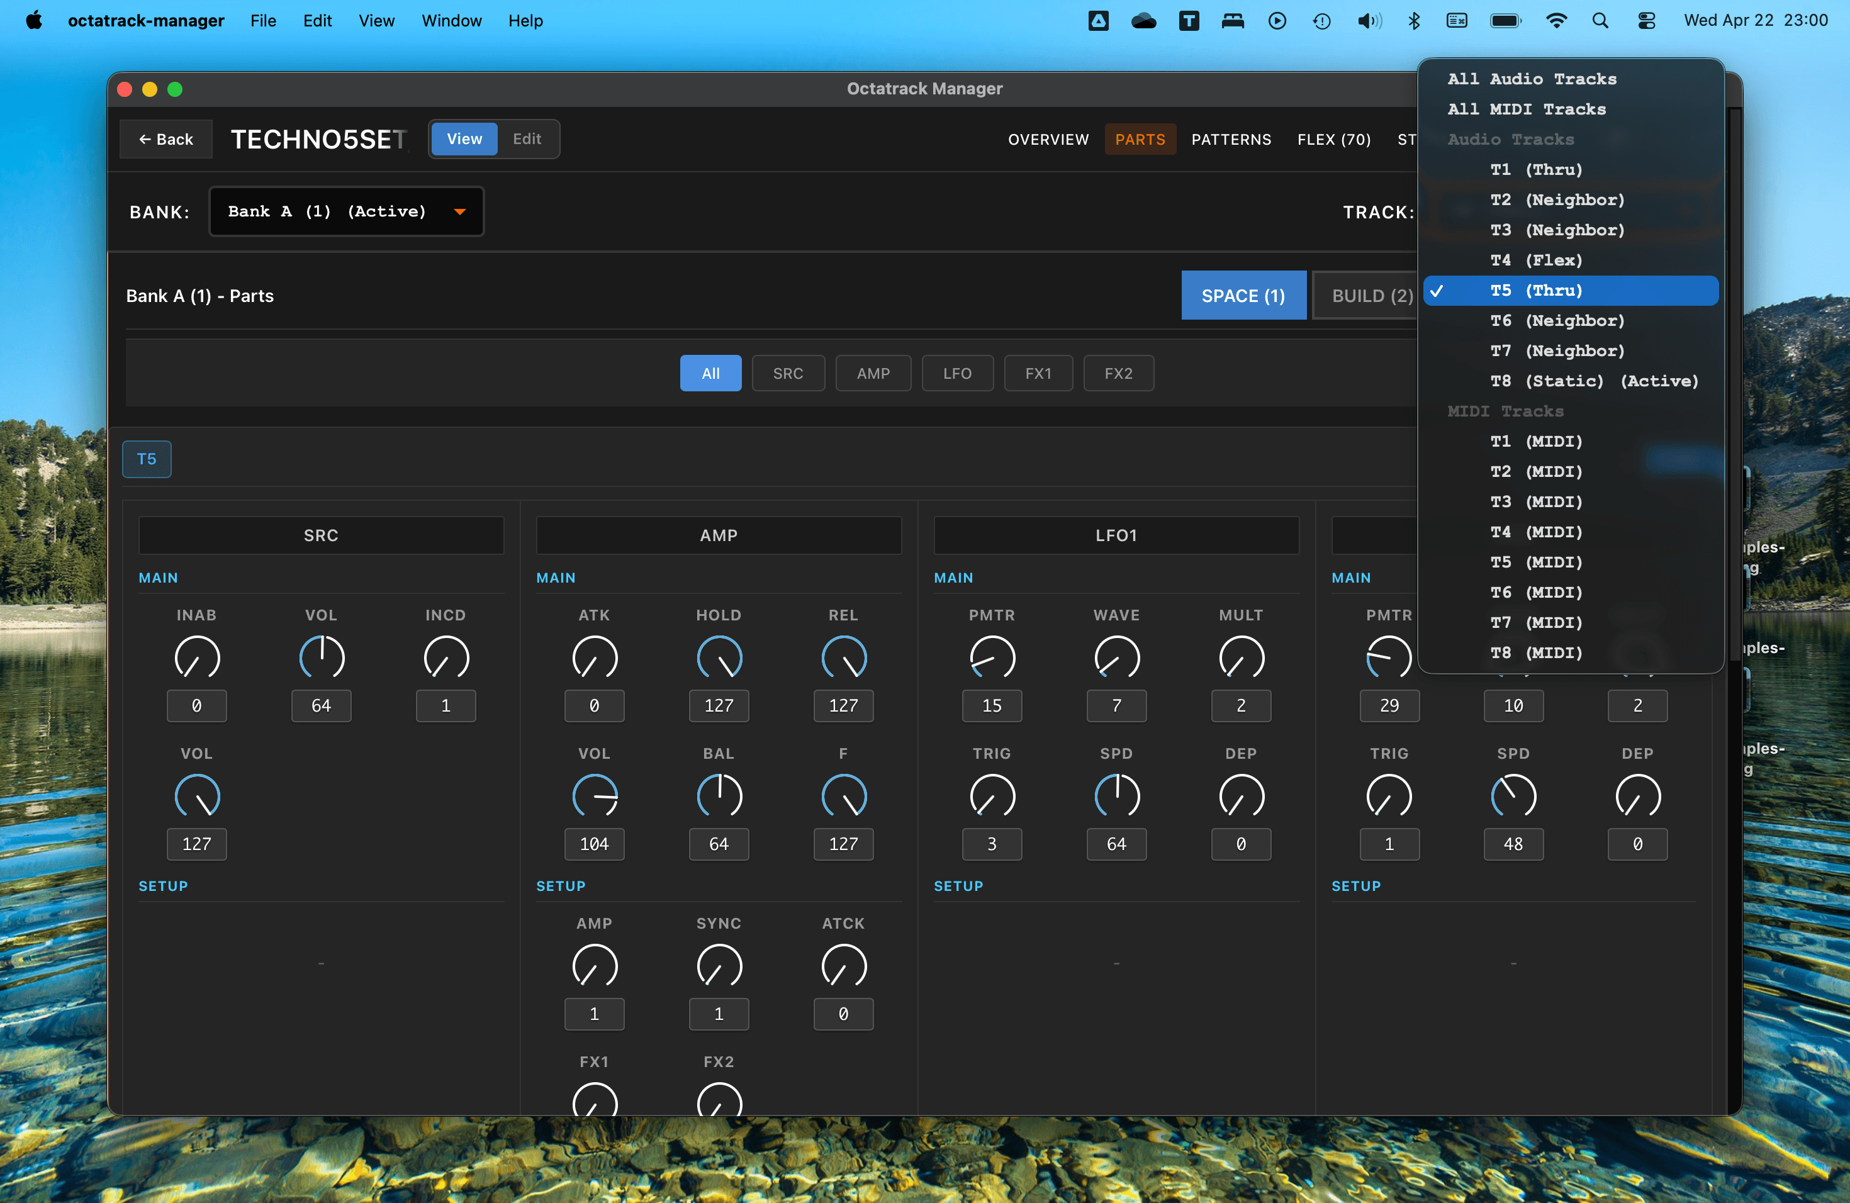1850x1203 pixels.
Task: Click the T5 track chip above the parameters
Action: tap(146, 459)
